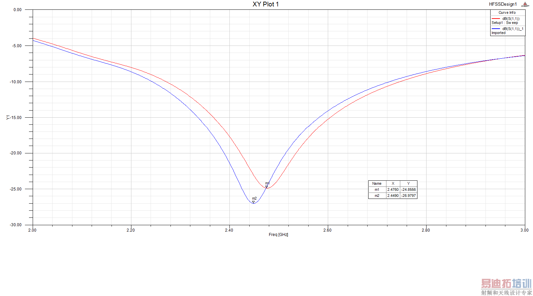Click the -5.00 y-axis tick label
The height and width of the screenshot is (296, 533).
17,46
